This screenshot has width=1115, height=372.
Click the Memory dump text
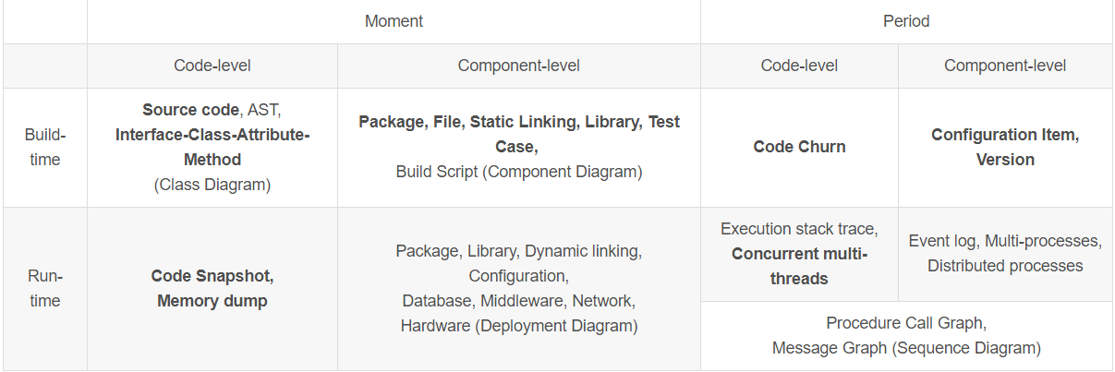click(212, 301)
